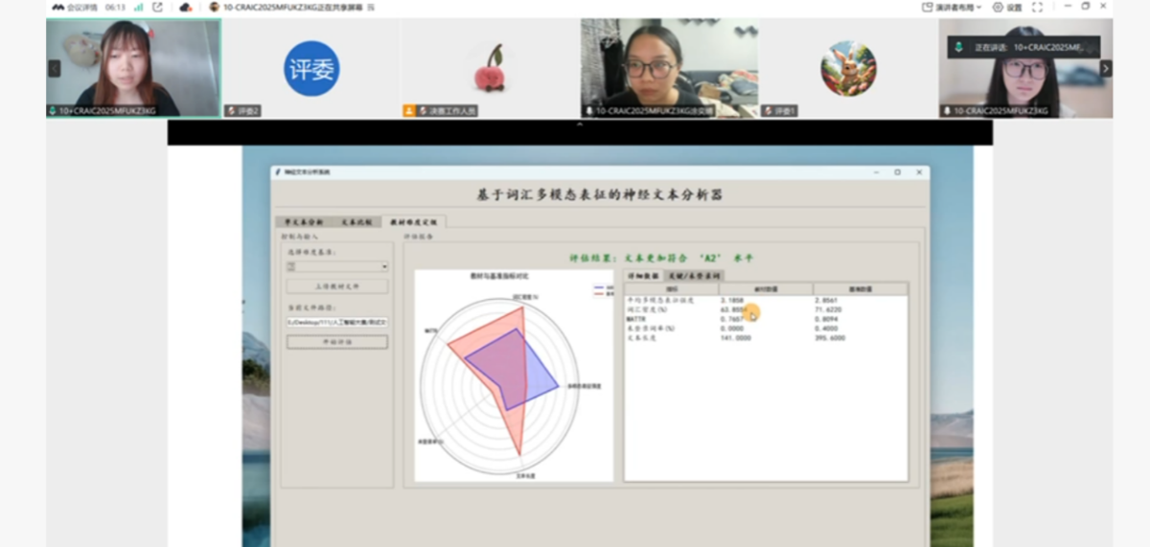Viewport: 1150px width, 547px height.
Task: Click the 指标 column header in table
Action: point(671,288)
